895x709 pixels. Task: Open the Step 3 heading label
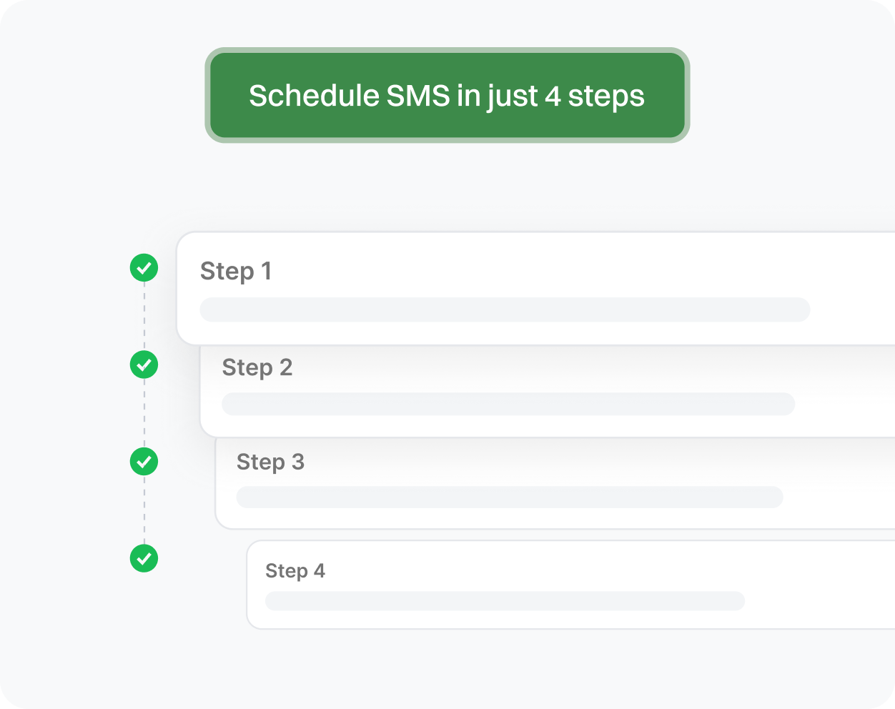tap(270, 462)
